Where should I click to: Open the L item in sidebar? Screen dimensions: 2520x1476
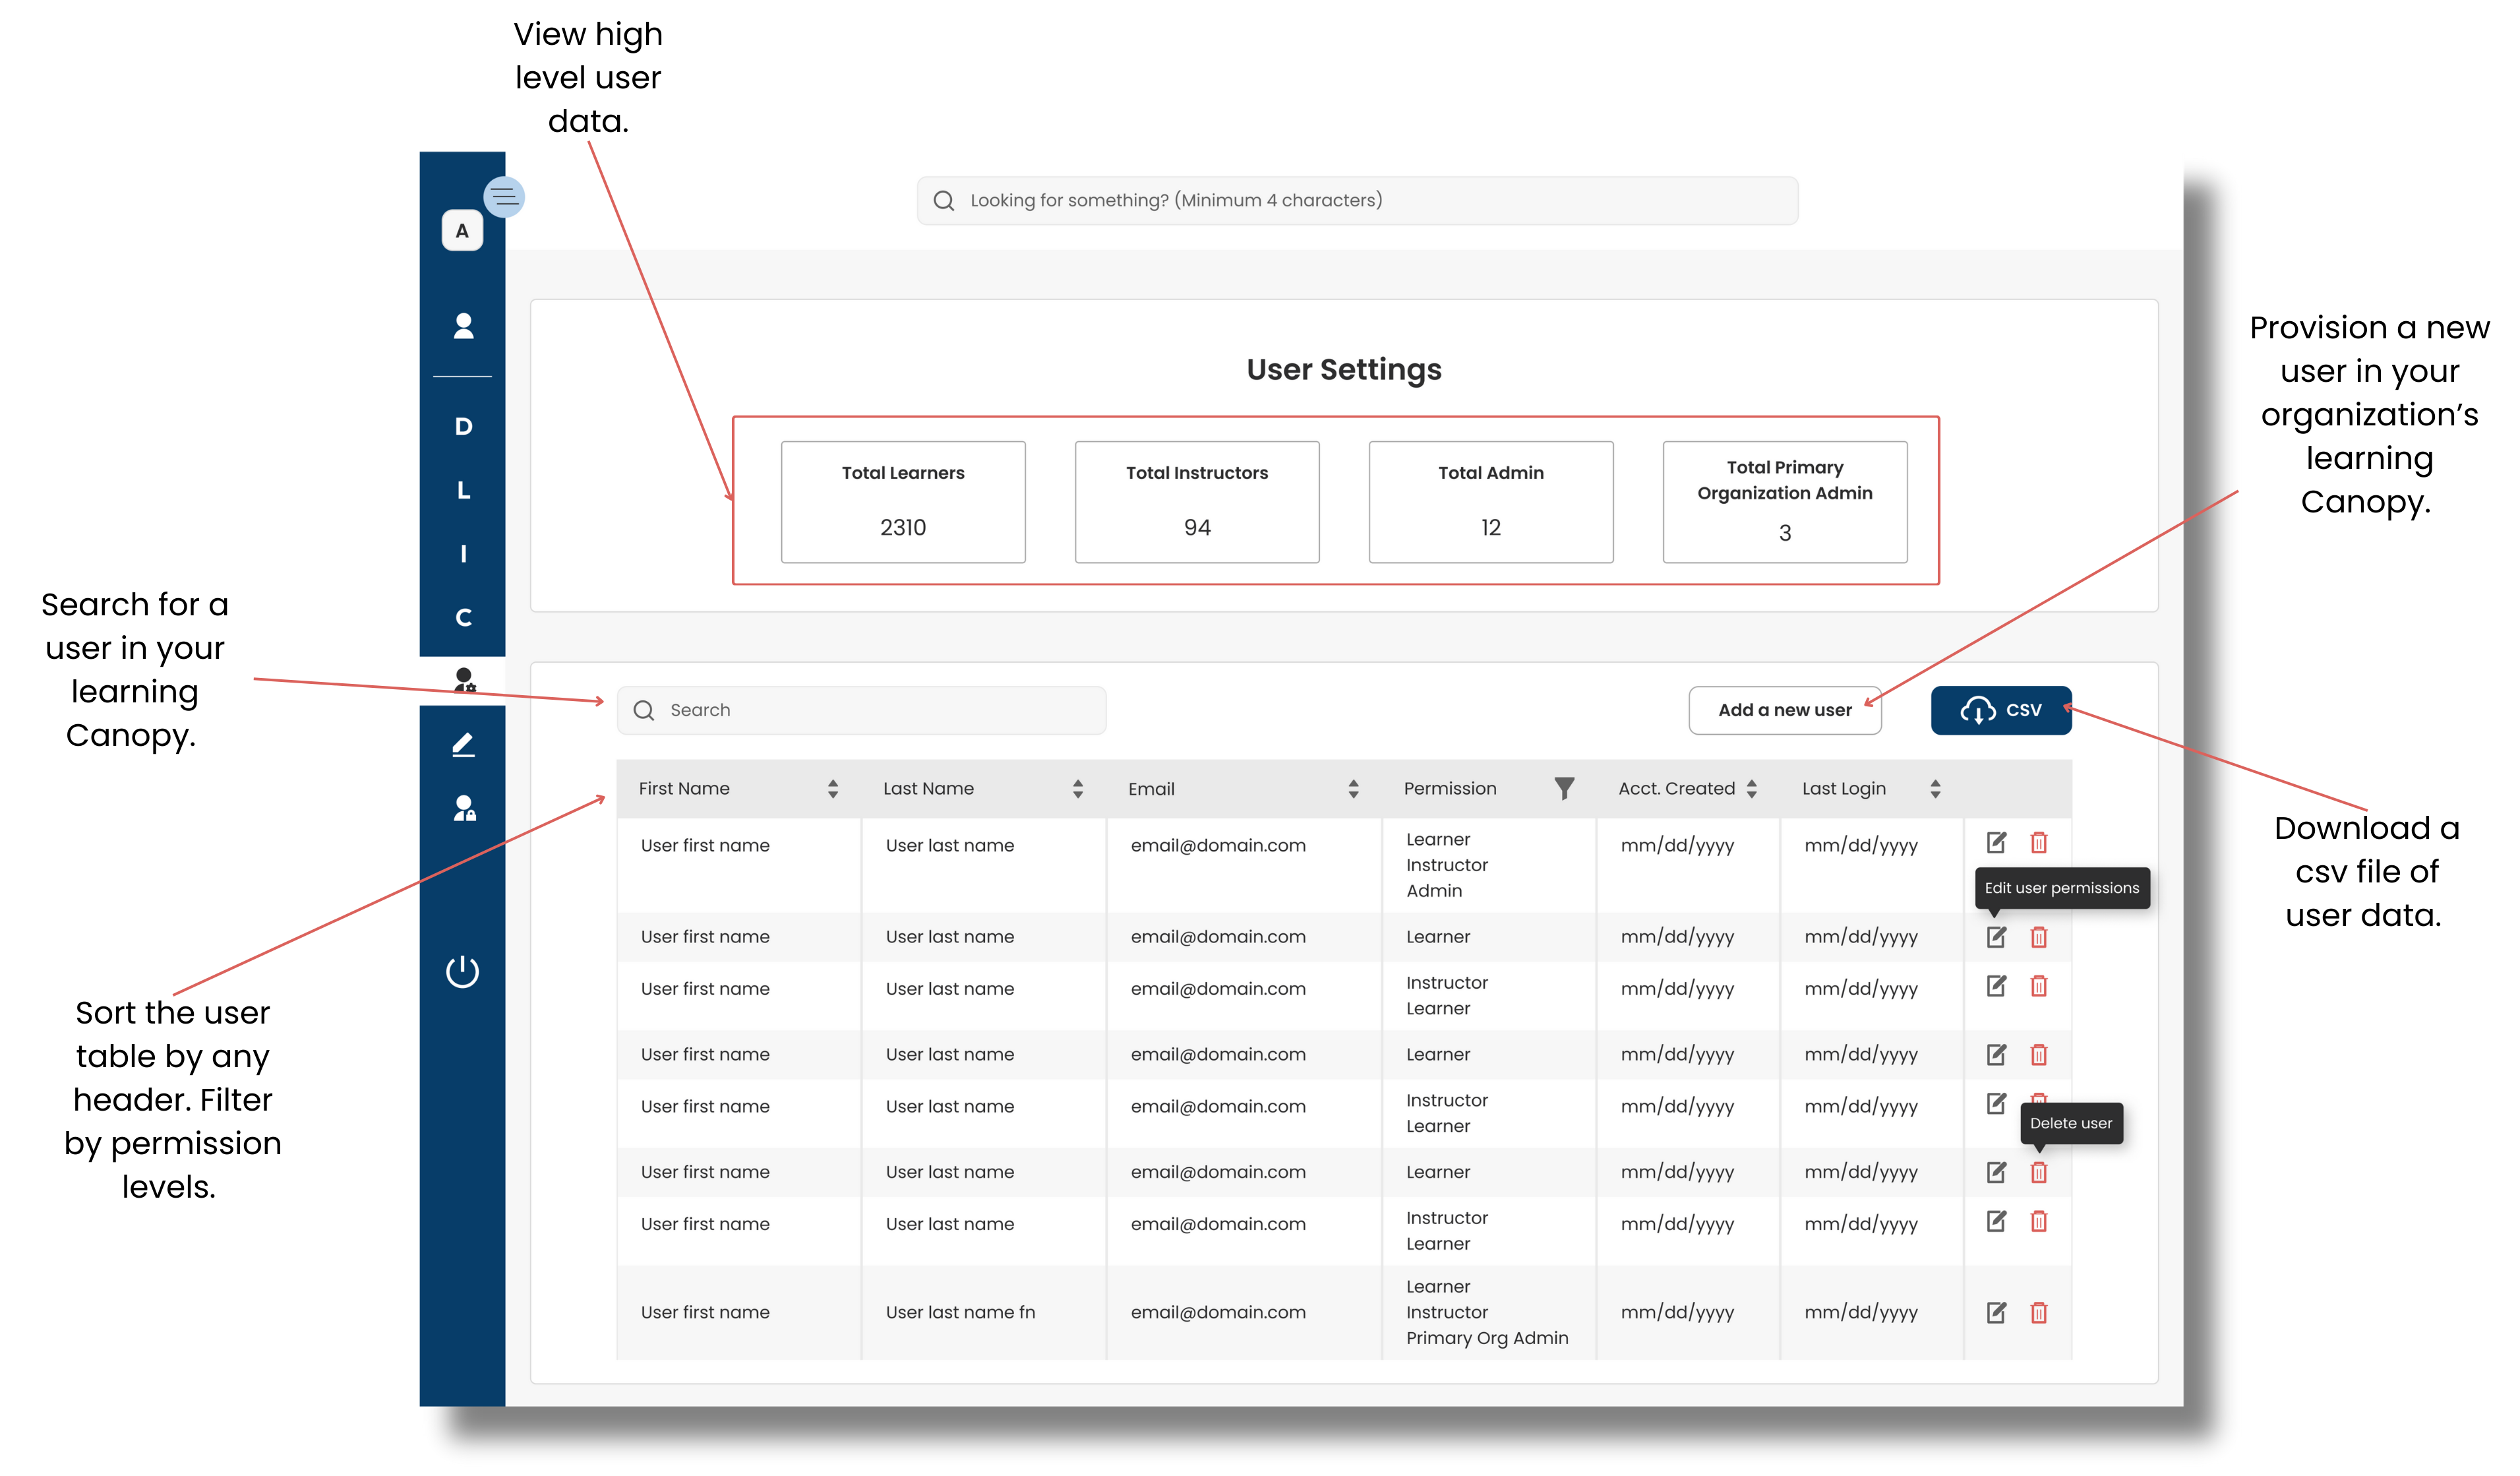(463, 490)
